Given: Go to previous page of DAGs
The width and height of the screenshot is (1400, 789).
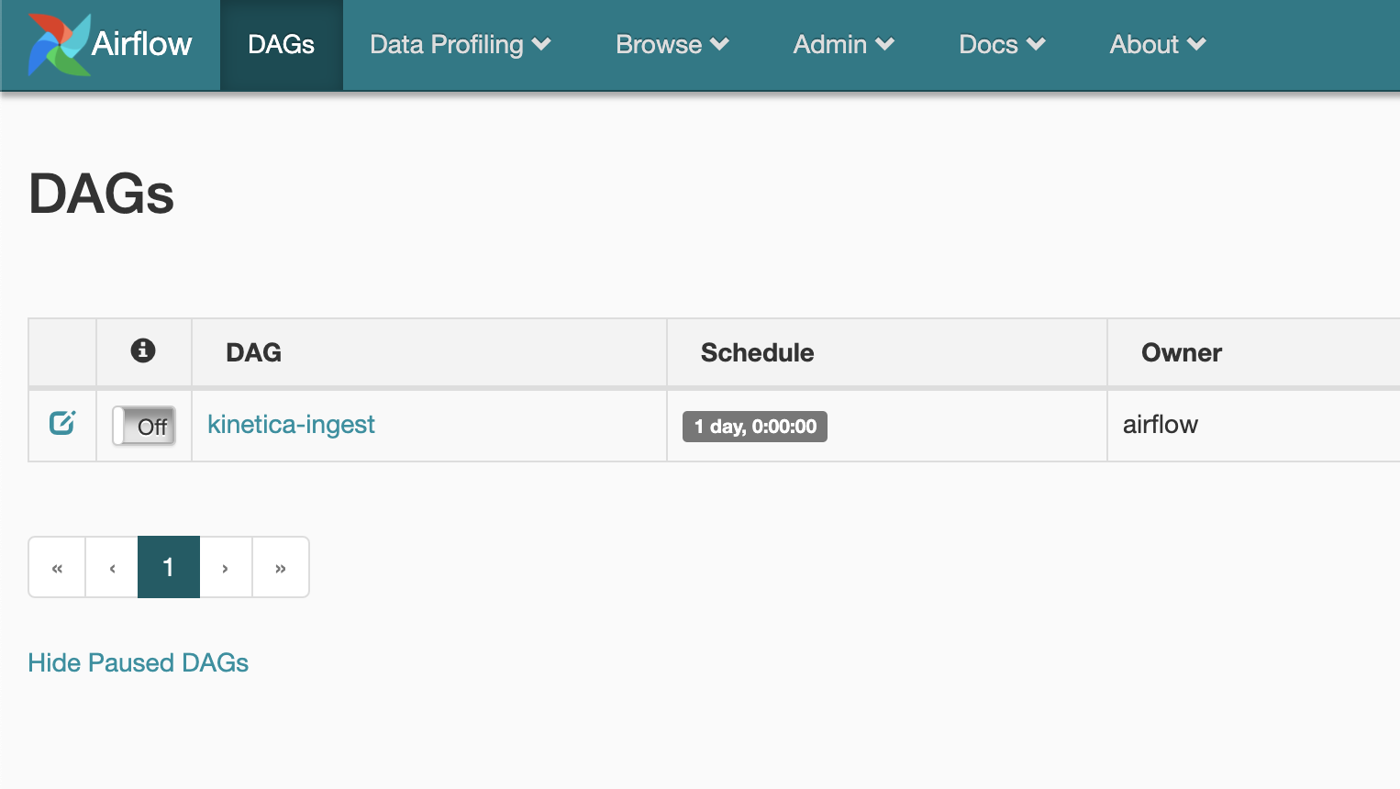Looking at the screenshot, I should click(x=112, y=567).
